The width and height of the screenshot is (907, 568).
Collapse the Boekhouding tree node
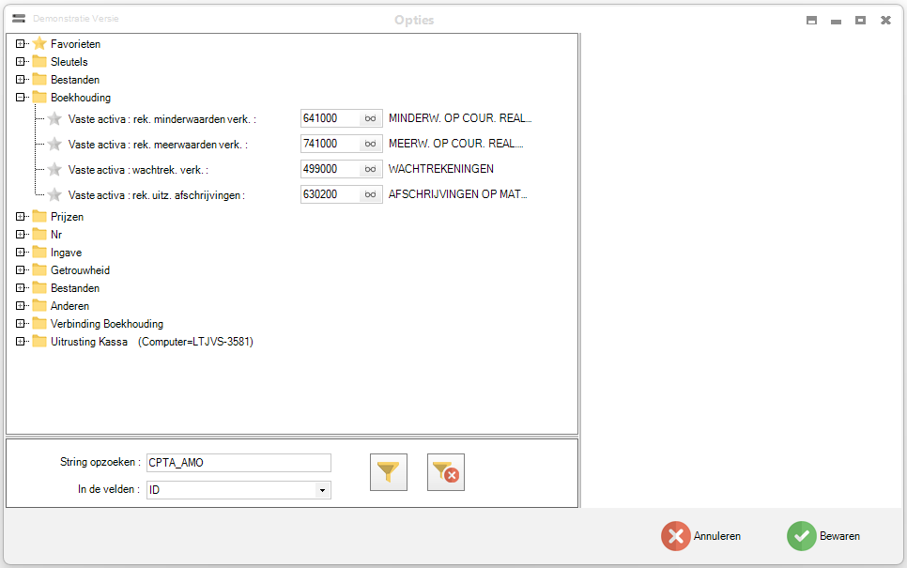click(21, 98)
